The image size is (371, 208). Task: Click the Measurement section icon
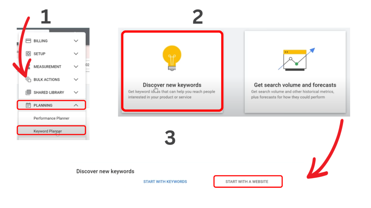point(28,67)
